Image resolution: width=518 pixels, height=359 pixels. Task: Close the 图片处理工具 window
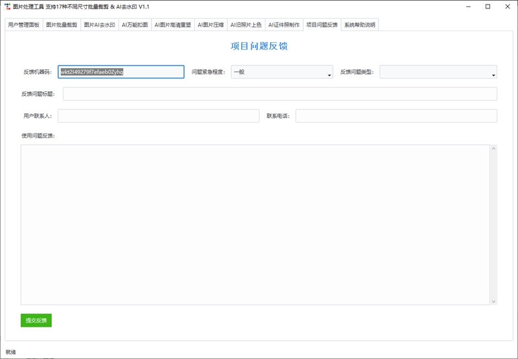(508, 6)
